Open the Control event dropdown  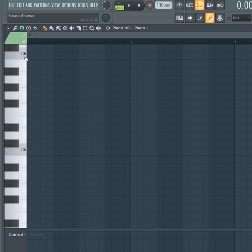point(17,235)
